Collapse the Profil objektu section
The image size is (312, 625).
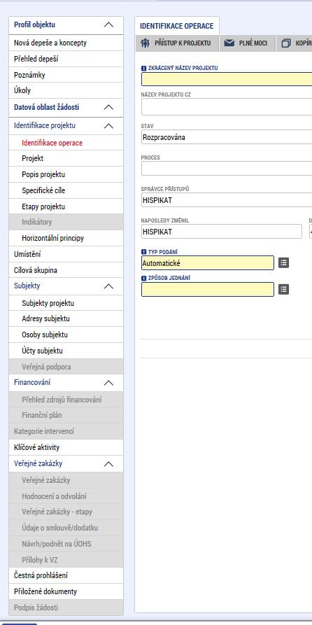pos(108,24)
